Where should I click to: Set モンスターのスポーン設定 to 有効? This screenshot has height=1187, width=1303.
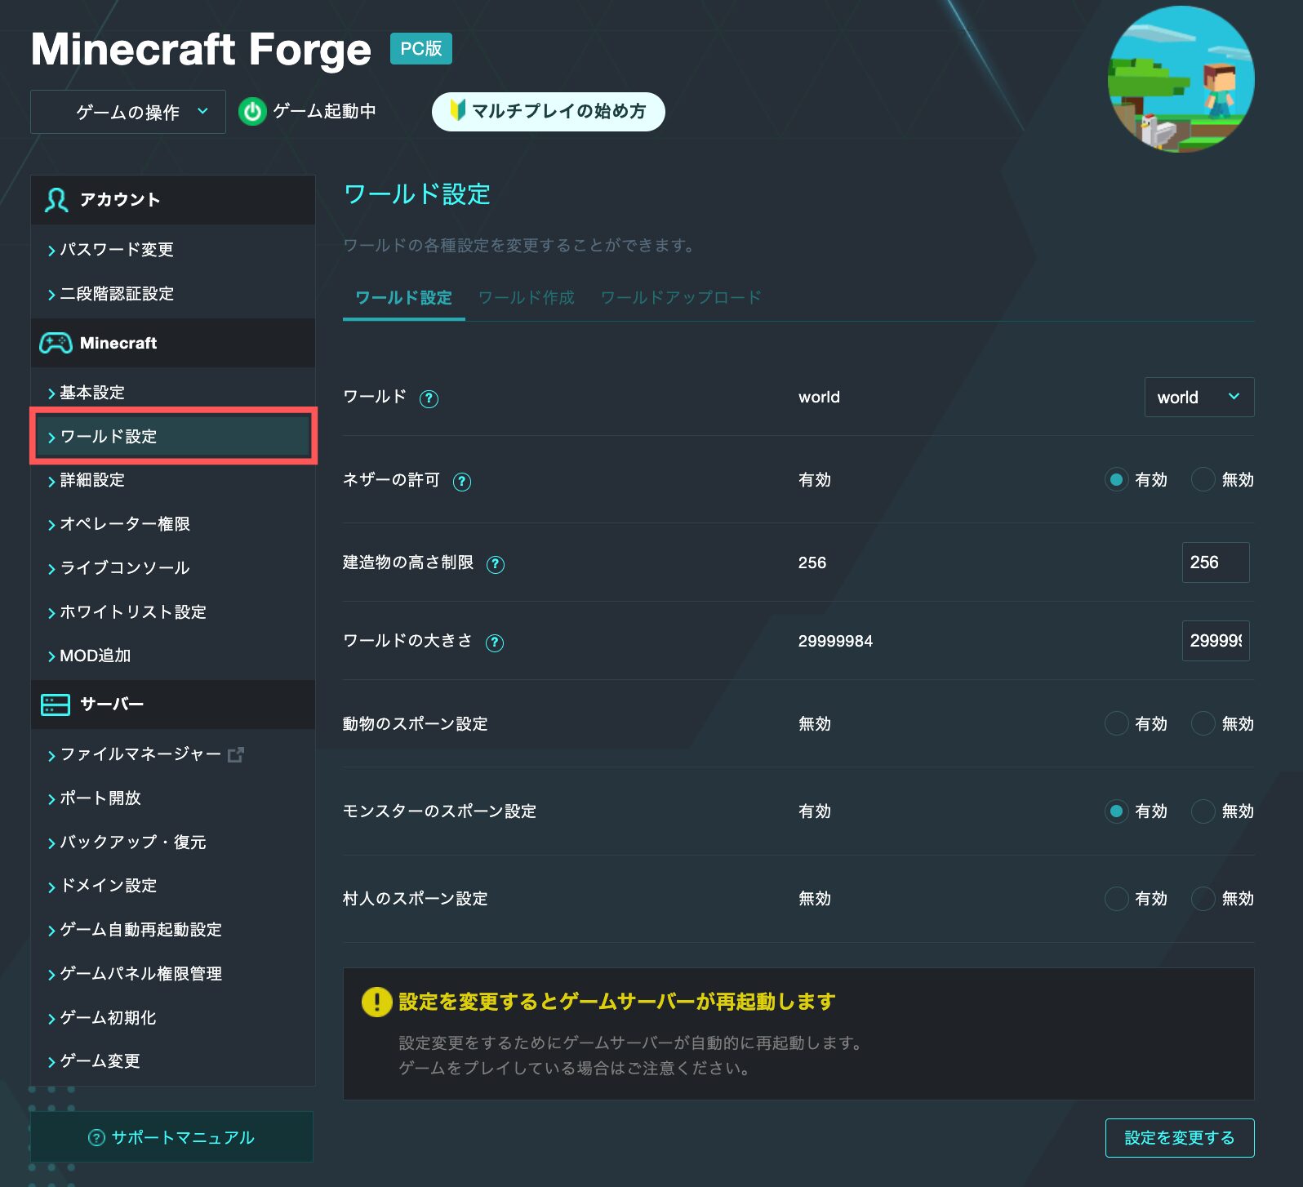click(1116, 811)
